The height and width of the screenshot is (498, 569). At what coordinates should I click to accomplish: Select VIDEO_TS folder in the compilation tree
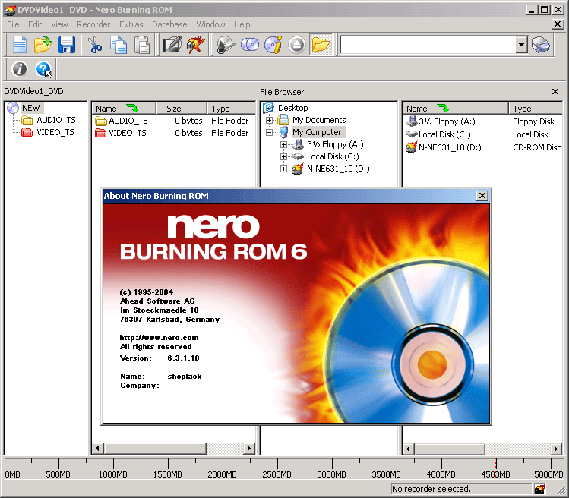click(55, 132)
